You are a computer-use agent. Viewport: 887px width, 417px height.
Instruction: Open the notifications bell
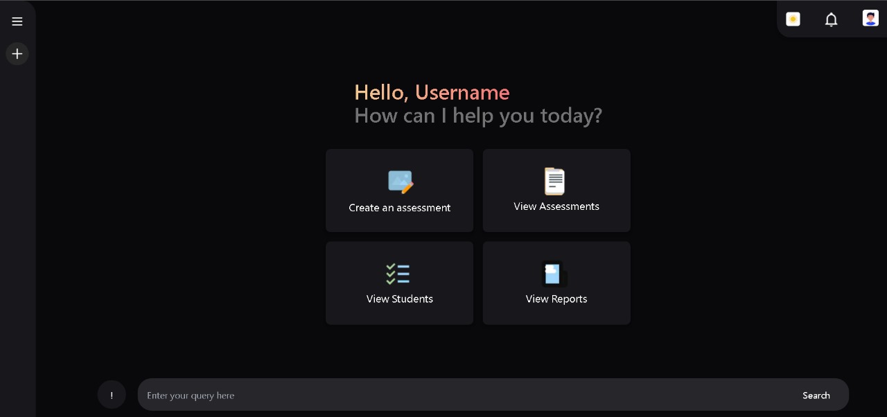832,19
